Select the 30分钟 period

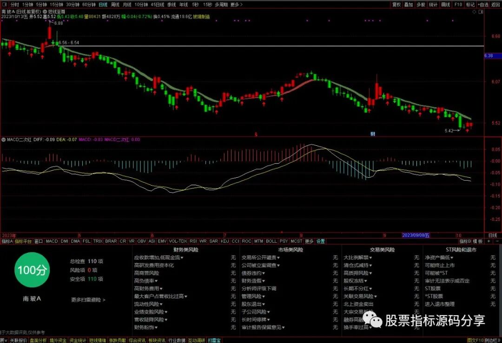pyautogui.click(x=73, y=5)
